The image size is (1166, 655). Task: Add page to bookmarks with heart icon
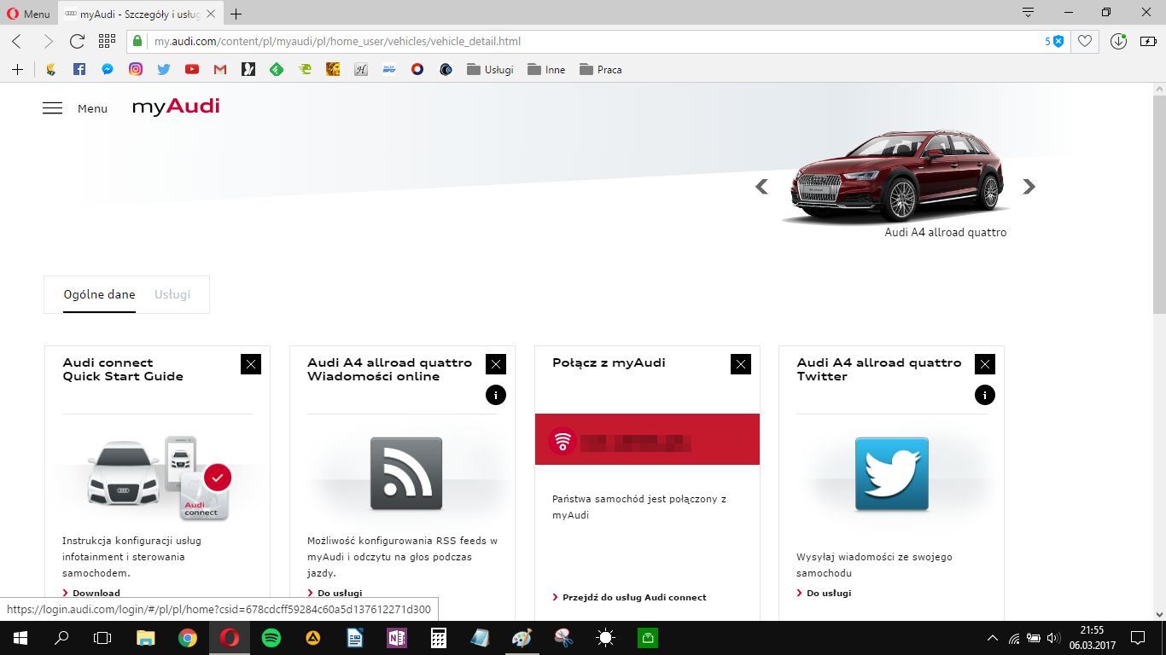[1085, 41]
